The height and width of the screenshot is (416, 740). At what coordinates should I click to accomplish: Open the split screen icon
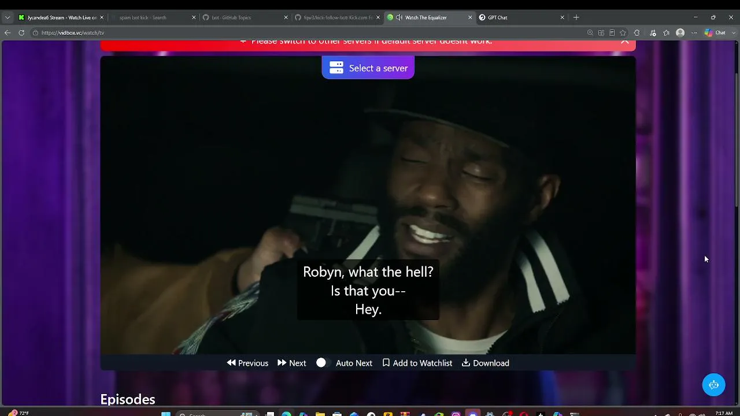pos(601,33)
